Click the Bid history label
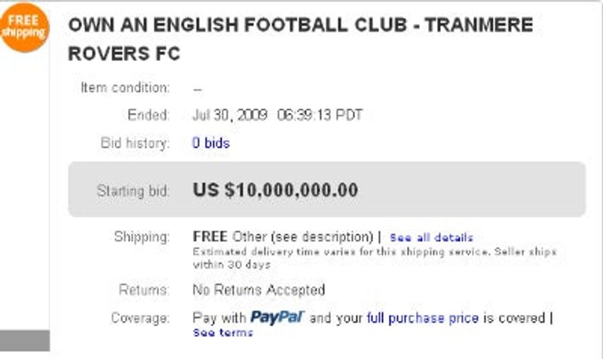This screenshot has height=359, width=603. (135, 143)
